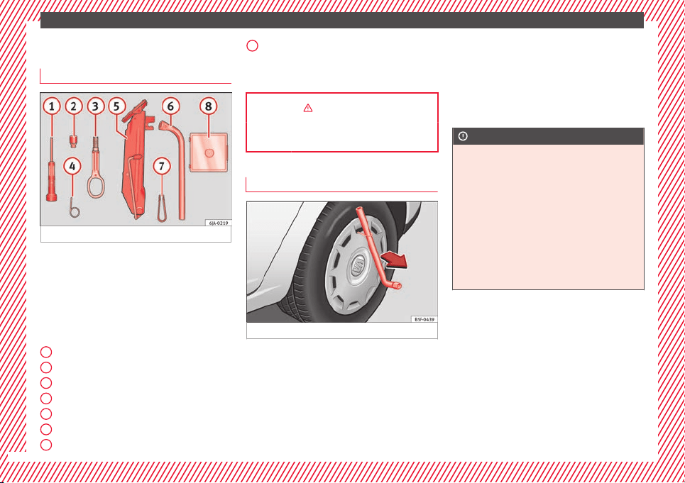Click the SEAT logo on the hubcap
685x483 pixels.
click(358, 265)
